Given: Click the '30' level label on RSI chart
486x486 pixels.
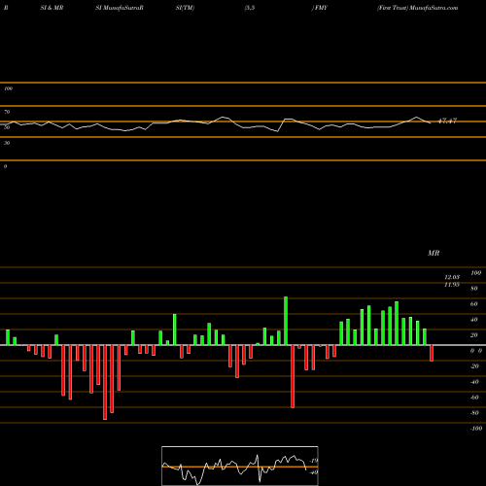Looking at the screenshot, I should pos(7,143).
